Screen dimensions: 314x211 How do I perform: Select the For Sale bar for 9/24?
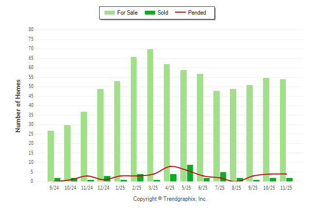[x=51, y=156]
